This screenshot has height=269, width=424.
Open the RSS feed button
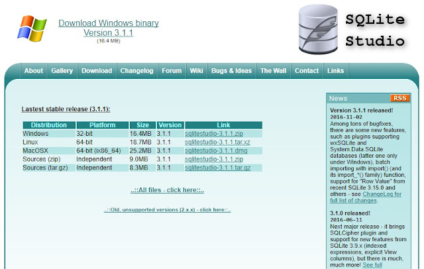pos(400,98)
